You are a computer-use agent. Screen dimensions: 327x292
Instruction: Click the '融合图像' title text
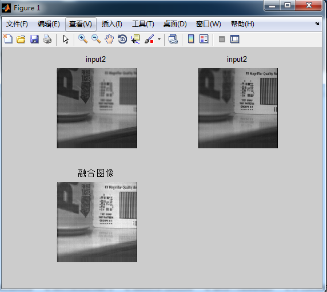coord(95,173)
